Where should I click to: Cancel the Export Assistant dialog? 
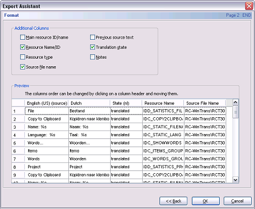(x=238, y=201)
